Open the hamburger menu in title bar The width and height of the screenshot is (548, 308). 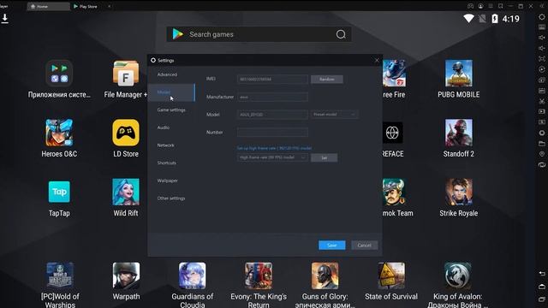pos(491,6)
